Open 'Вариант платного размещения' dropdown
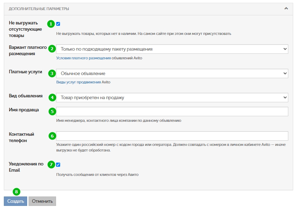Image resolution: width=297 pixels, height=208 pixels. pos(172,49)
